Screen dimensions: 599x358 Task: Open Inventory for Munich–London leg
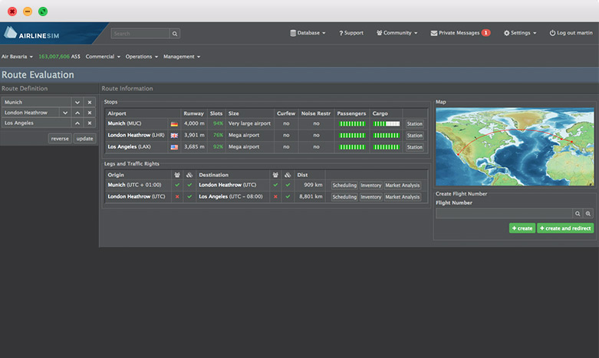[x=371, y=185]
